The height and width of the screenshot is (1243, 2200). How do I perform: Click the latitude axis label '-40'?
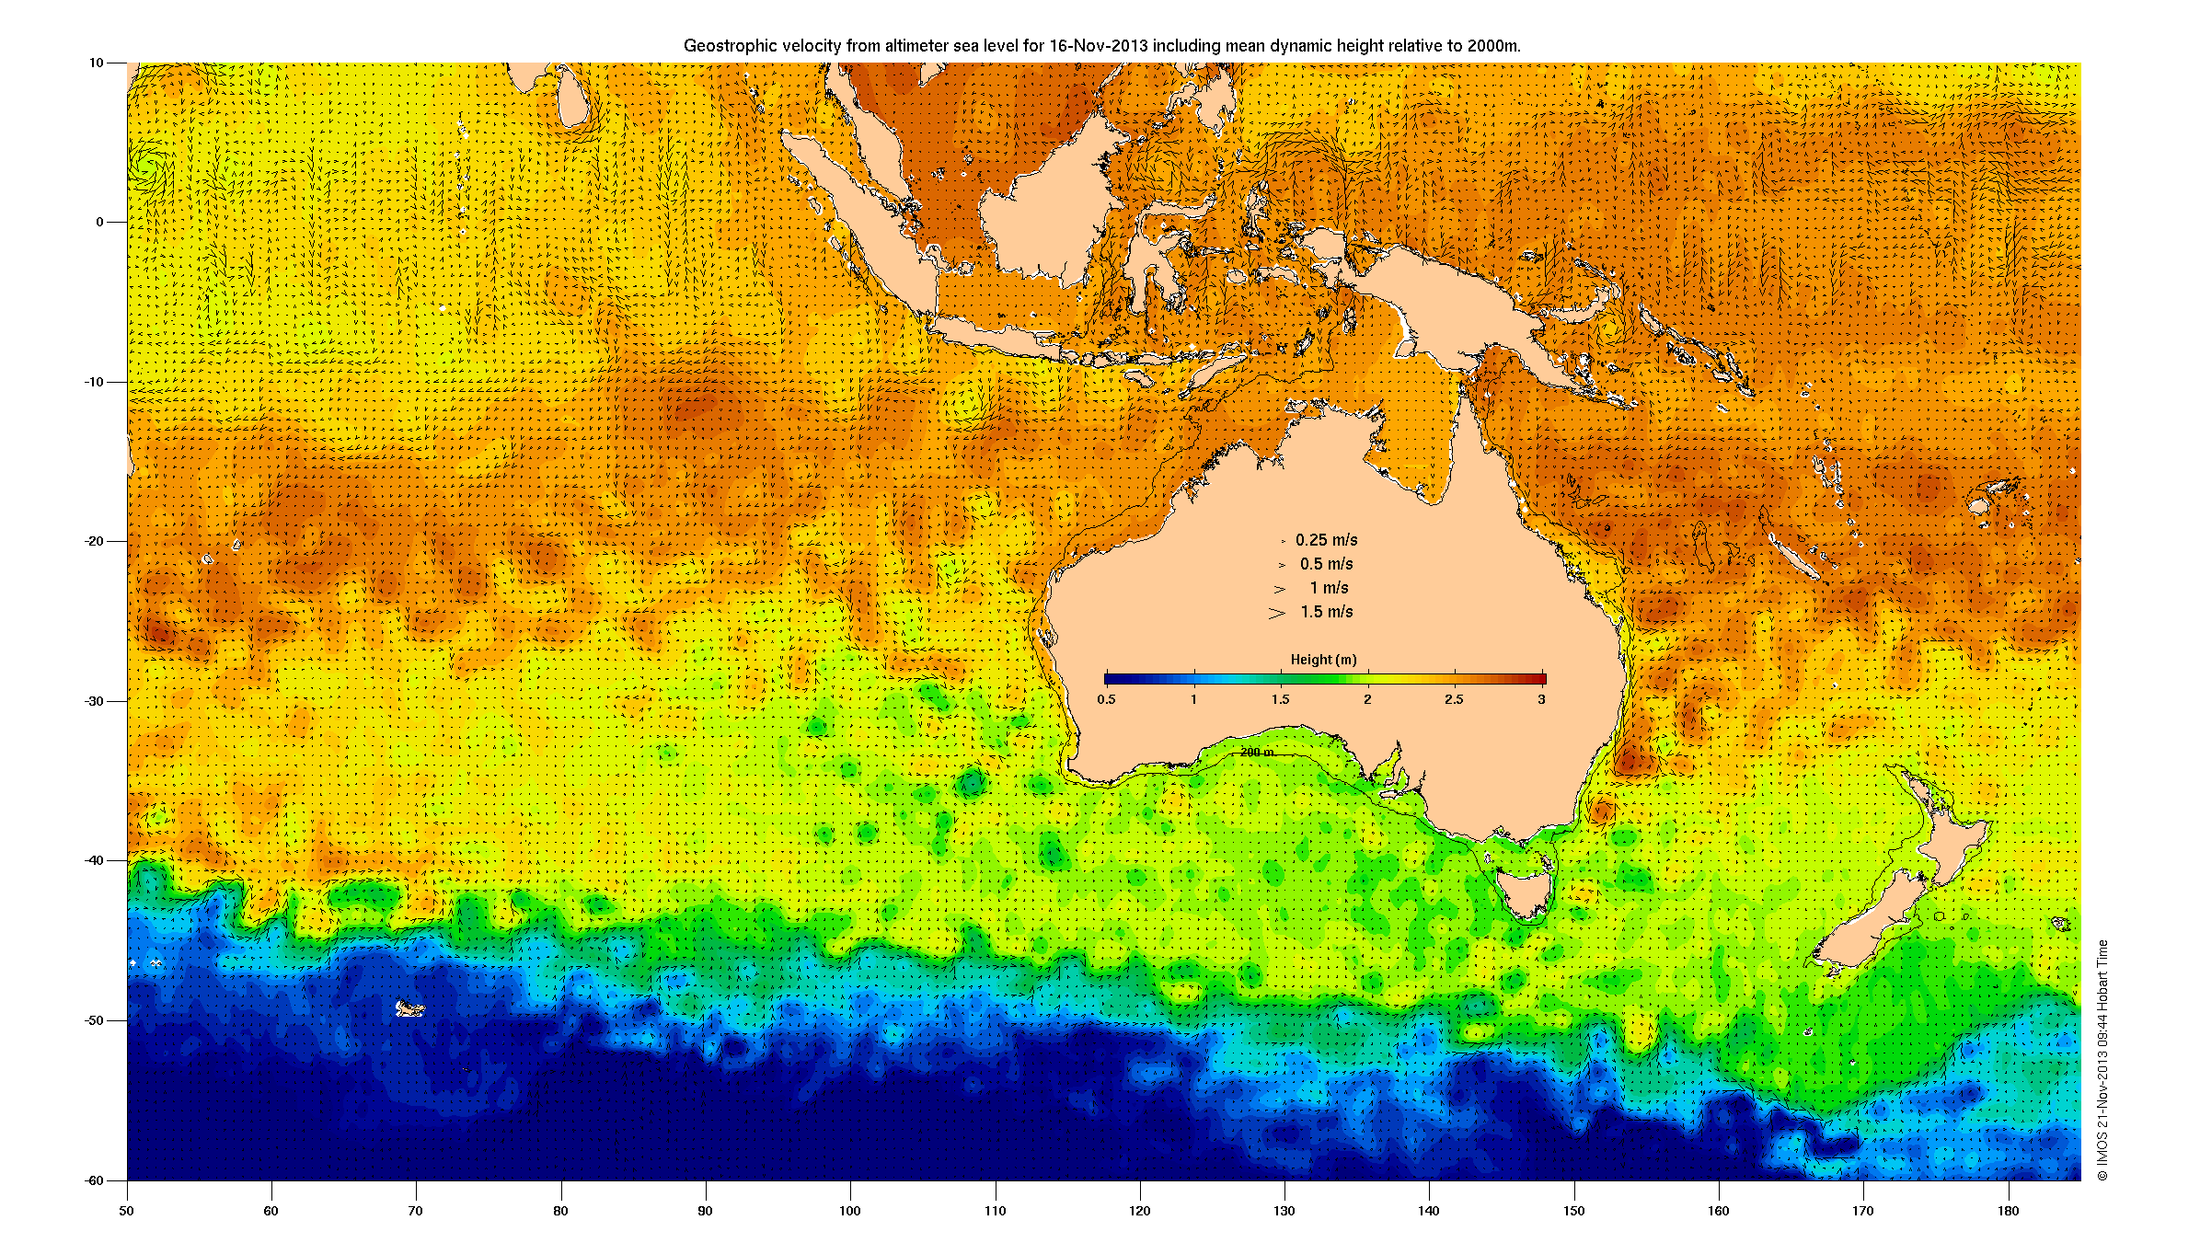coord(94,860)
